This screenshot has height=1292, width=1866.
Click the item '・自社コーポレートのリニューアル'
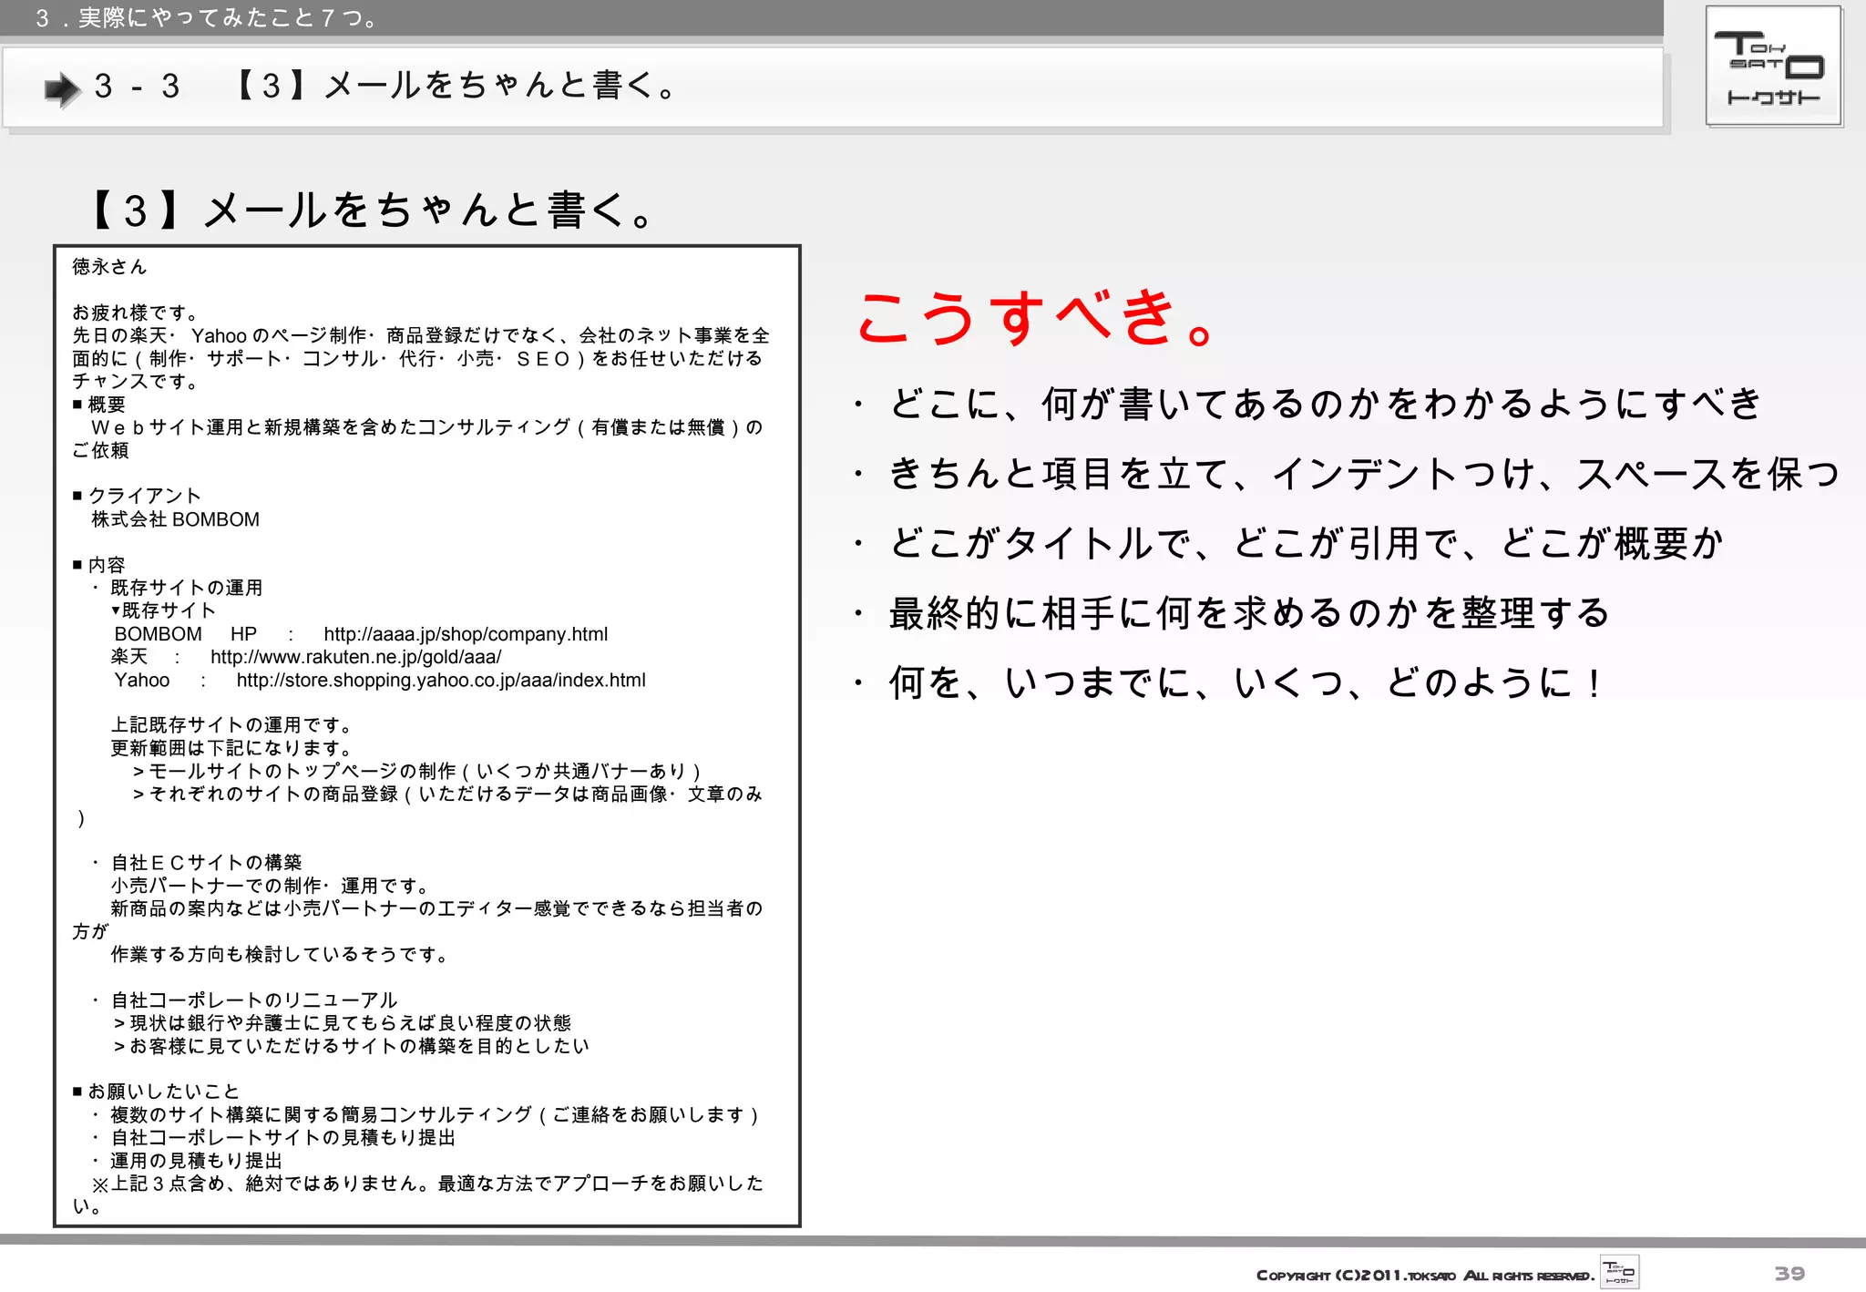pos(244,1000)
